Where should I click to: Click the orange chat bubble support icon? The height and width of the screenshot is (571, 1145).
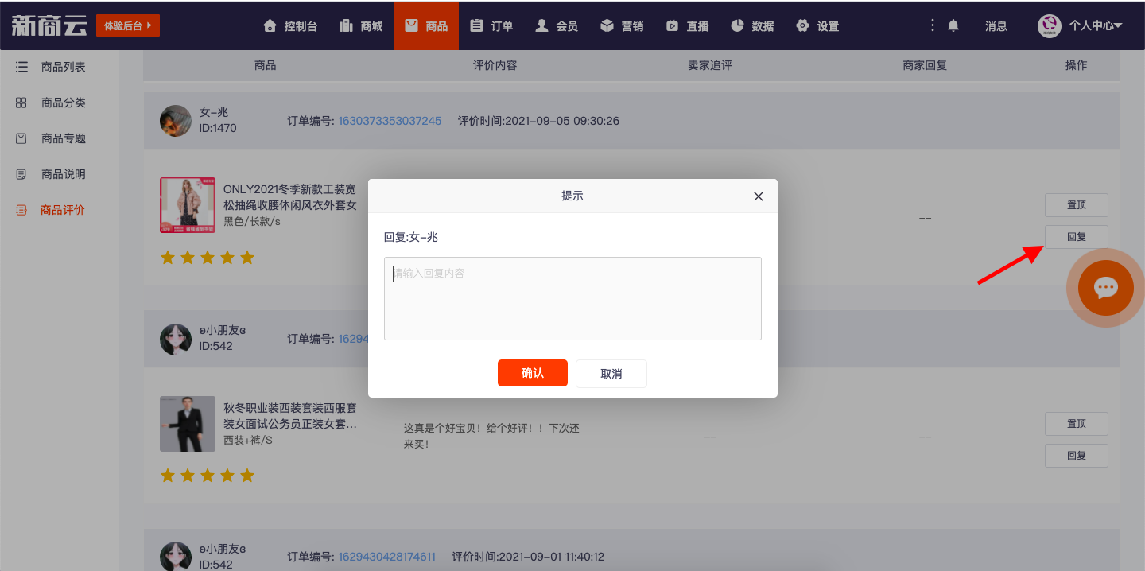(1105, 288)
